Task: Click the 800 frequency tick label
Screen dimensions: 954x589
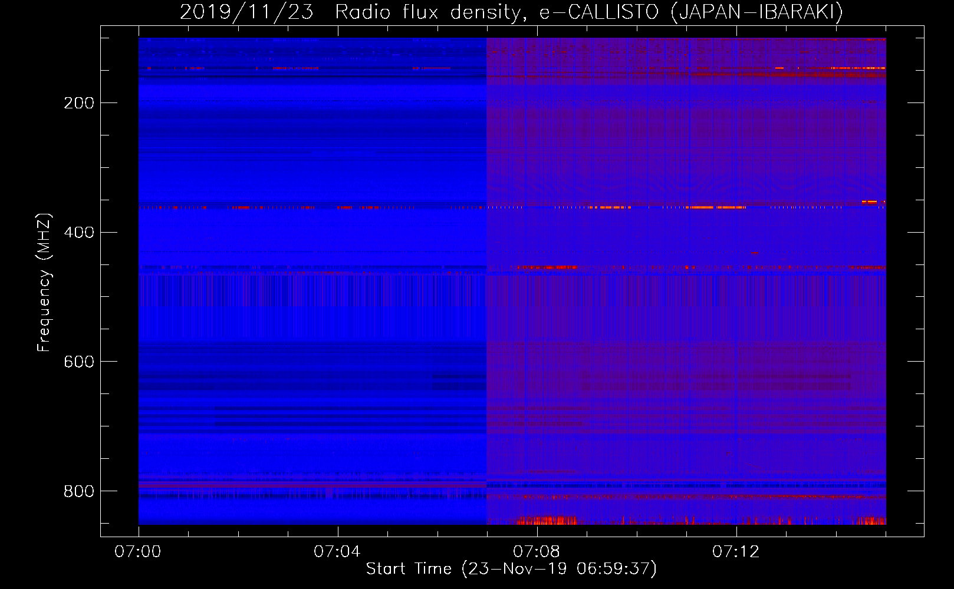Action: (x=79, y=491)
